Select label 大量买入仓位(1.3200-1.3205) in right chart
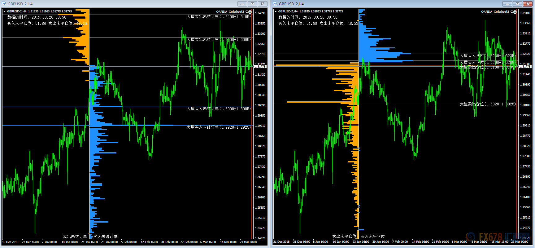535x248 pixels. (x=488, y=63)
